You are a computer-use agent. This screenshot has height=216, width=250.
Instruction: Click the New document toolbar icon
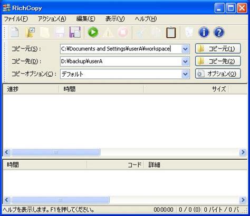point(14,33)
